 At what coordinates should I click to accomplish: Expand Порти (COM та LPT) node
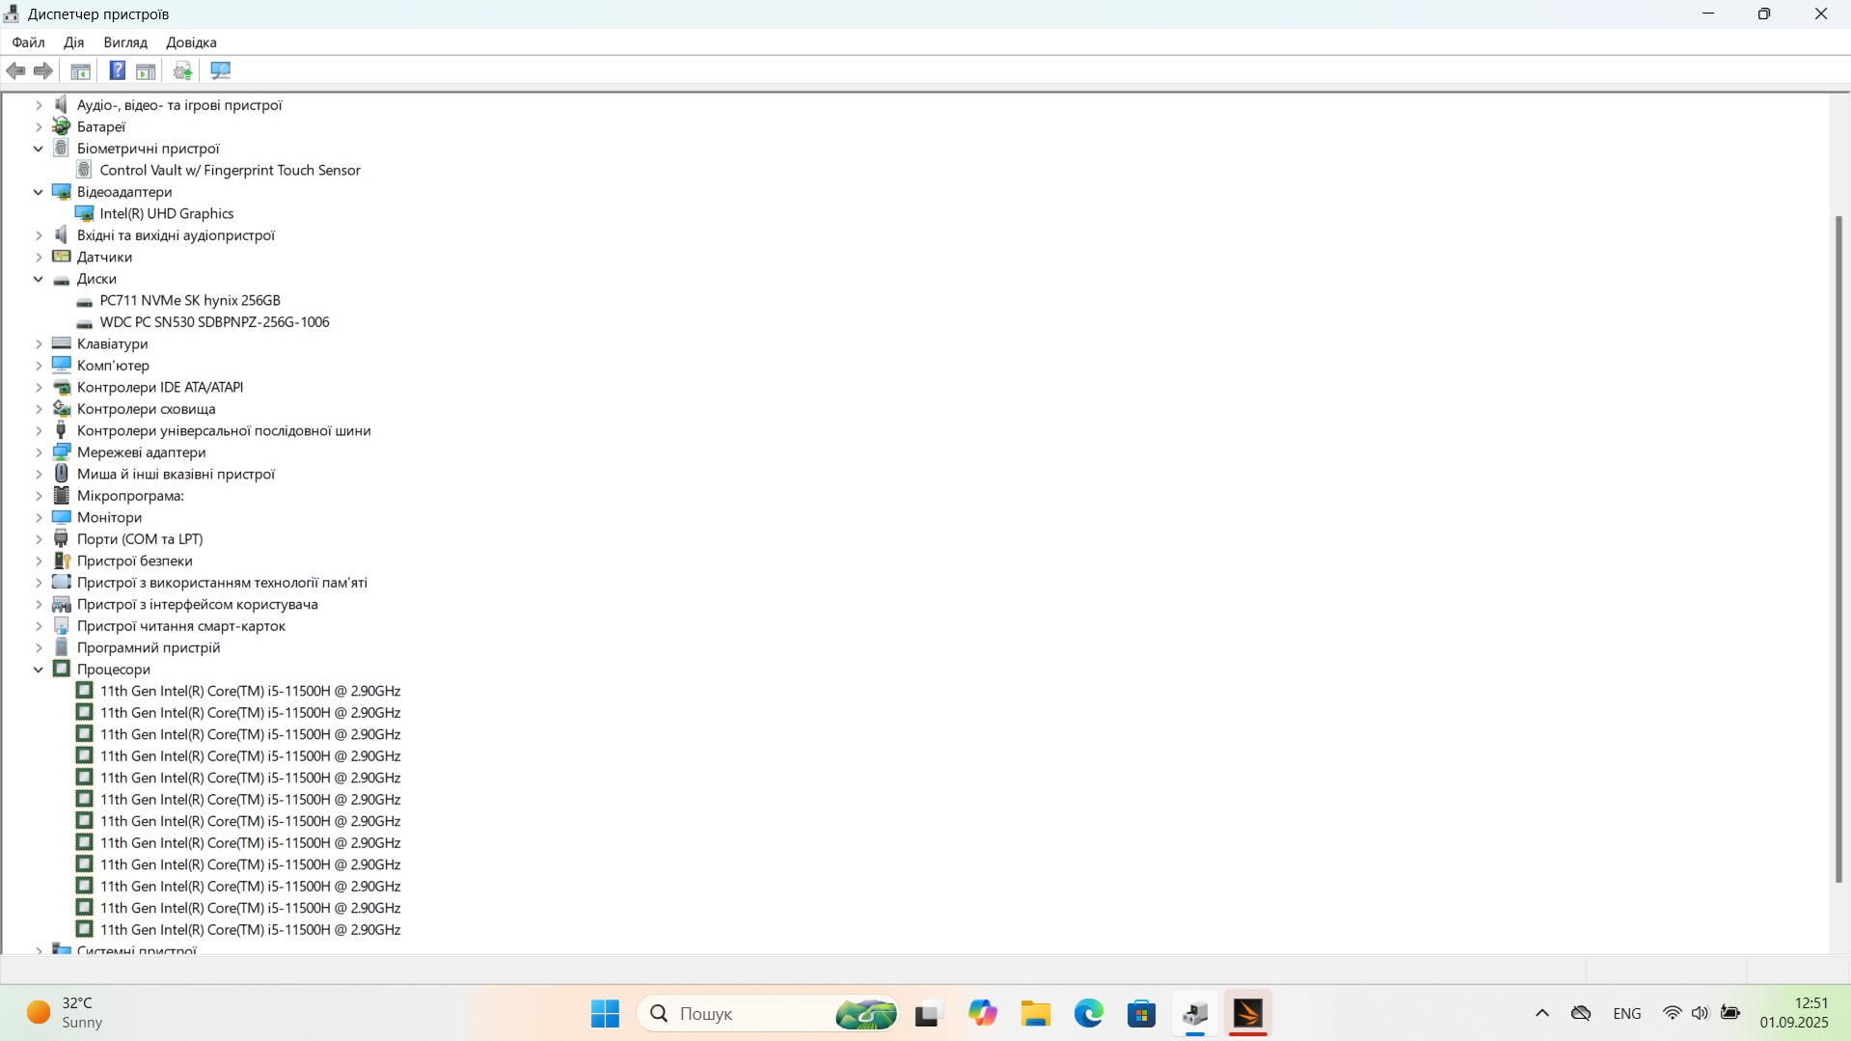pyautogui.click(x=39, y=539)
